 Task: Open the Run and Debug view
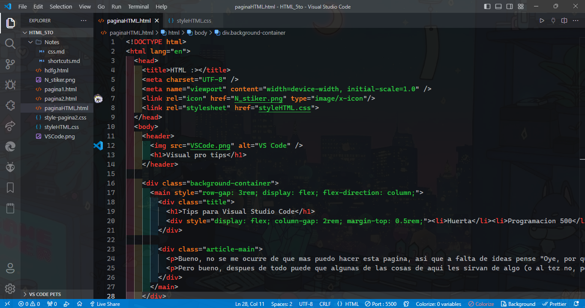10,85
